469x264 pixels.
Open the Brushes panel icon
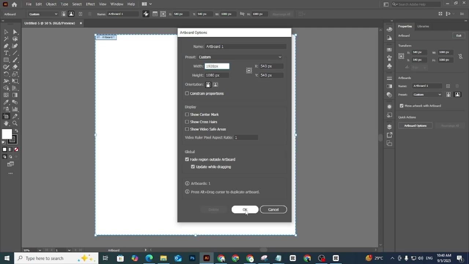pyautogui.click(x=389, y=58)
